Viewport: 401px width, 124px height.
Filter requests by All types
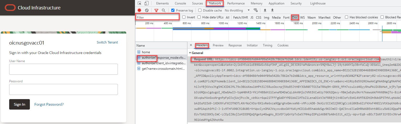pos(228,18)
